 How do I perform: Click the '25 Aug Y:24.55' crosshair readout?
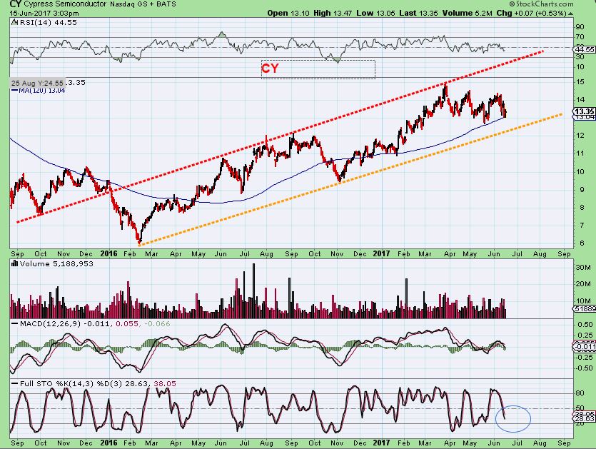(x=37, y=83)
